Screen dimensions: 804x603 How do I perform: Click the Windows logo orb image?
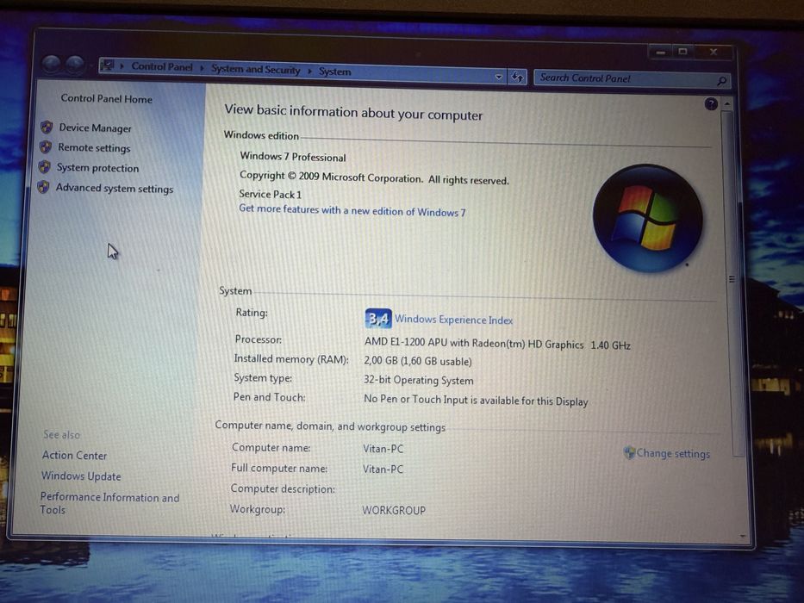[x=648, y=218]
